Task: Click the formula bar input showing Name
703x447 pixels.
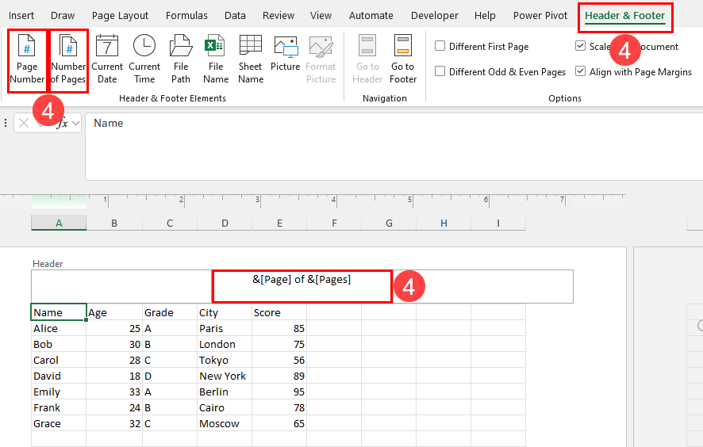Action: (394, 146)
